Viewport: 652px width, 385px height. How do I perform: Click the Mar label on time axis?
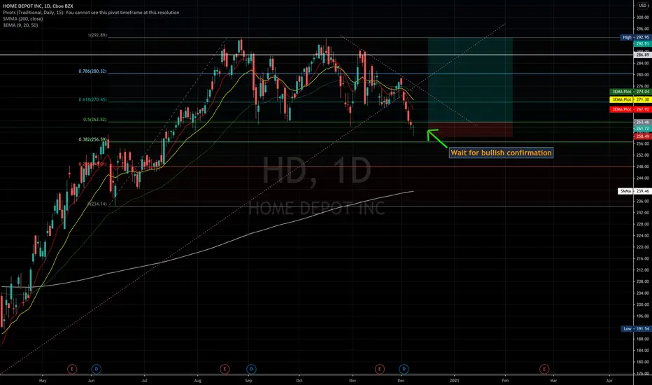tap(553, 380)
